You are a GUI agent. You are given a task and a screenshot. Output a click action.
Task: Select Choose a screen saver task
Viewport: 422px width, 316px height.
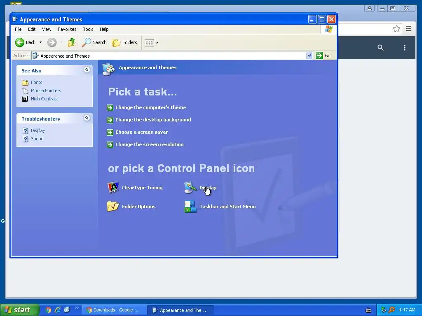[x=142, y=132]
